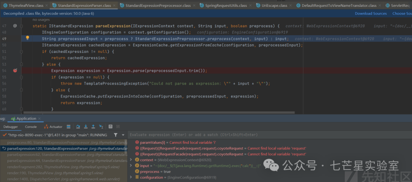Click the Step Over debugger icon
Screen dimensions: 412x182
coord(78,127)
